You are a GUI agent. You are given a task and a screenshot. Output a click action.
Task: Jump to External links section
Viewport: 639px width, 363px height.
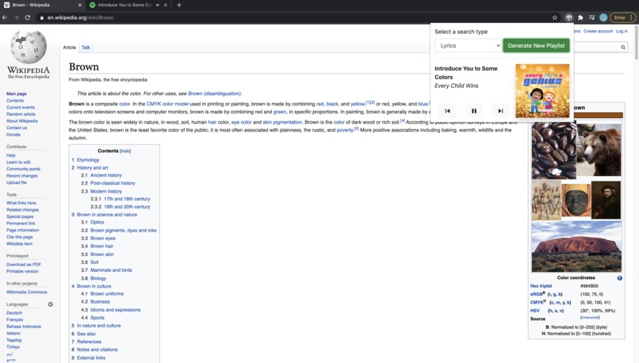tap(91, 357)
